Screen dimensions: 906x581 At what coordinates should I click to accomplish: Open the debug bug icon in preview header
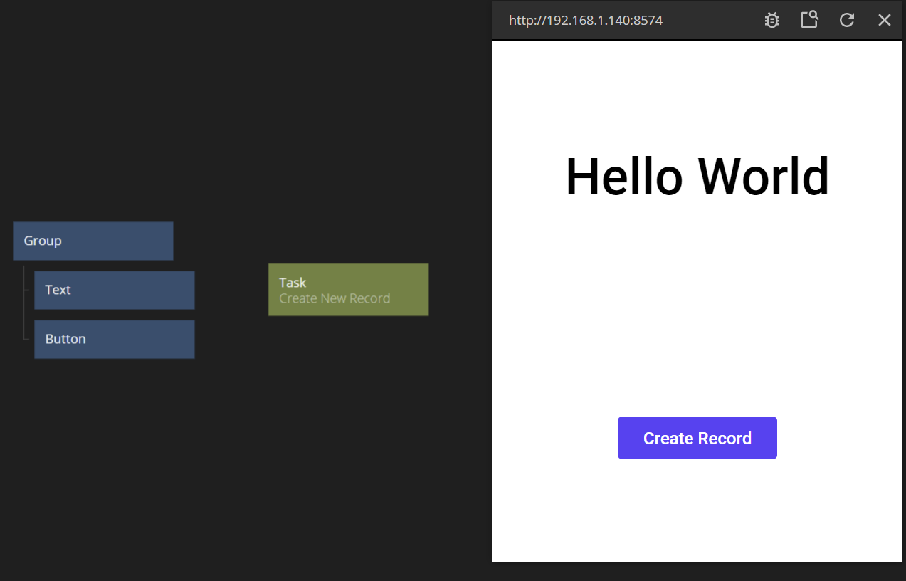(771, 20)
